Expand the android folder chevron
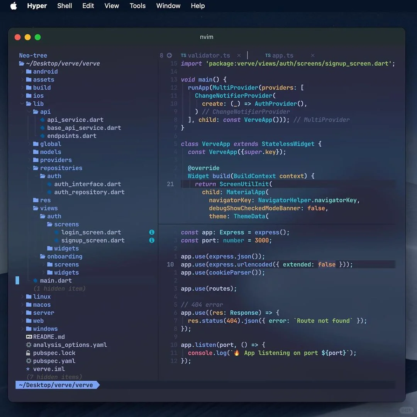Image resolution: width=417 pixels, height=417 pixels. (x=22, y=71)
